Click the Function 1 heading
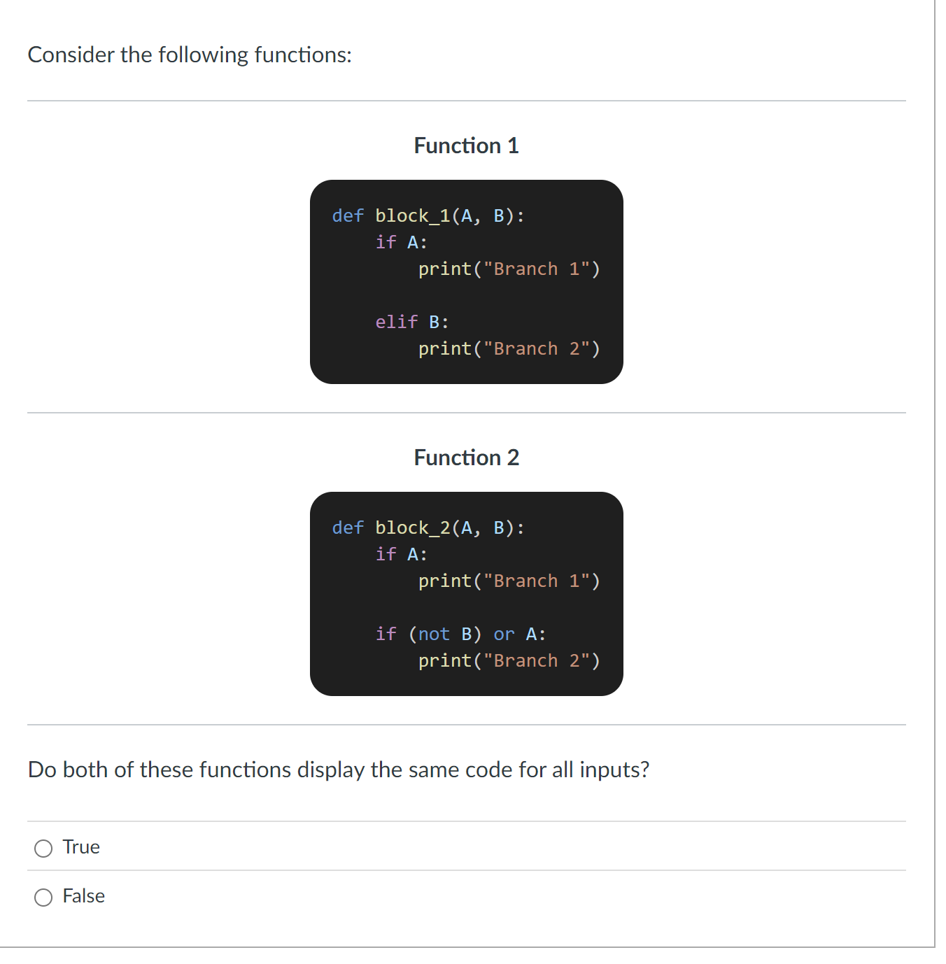This screenshot has width=946, height=964. (x=466, y=146)
